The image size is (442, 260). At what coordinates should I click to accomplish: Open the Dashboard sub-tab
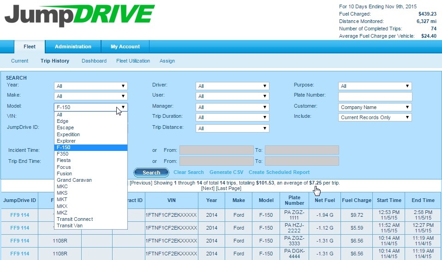coord(94,61)
